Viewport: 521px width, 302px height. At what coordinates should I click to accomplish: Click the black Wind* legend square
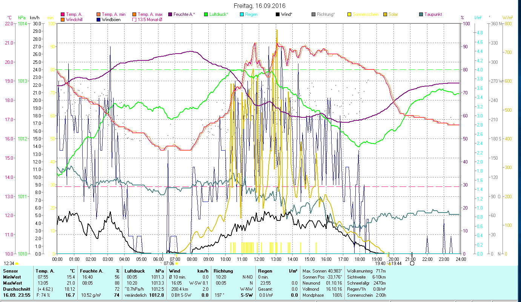(x=277, y=14)
